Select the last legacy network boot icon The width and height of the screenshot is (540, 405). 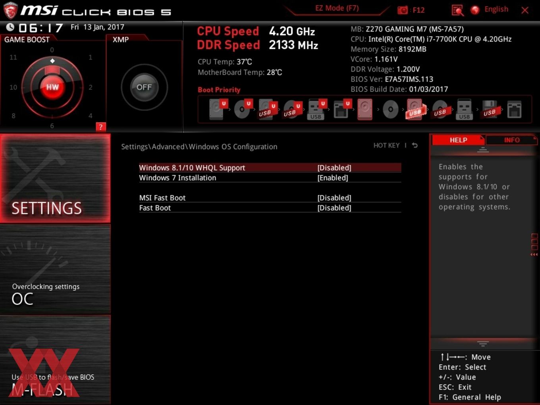coord(514,109)
